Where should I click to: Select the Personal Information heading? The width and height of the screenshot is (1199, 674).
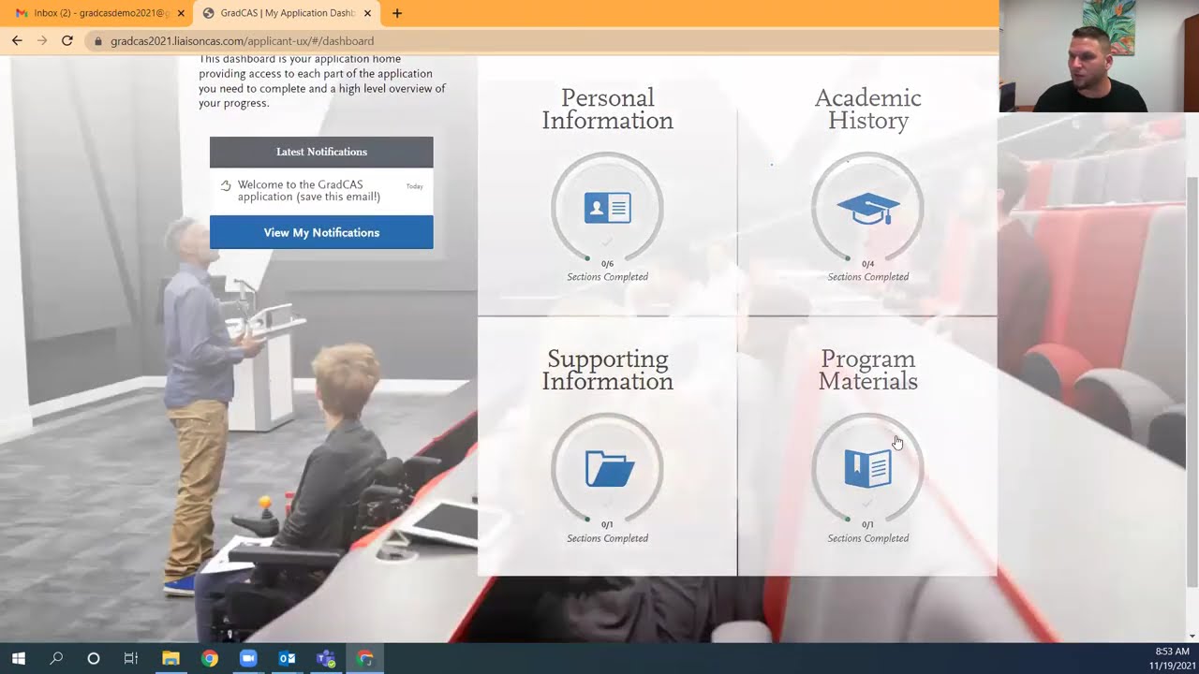pos(607,110)
